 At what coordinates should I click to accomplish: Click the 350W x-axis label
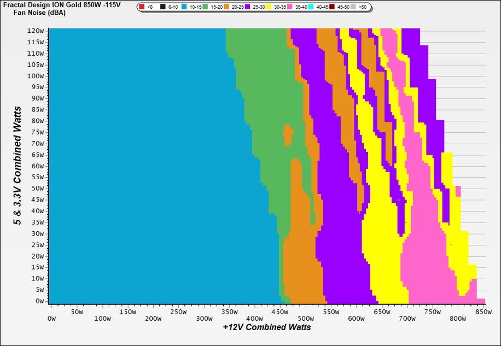(x=229, y=312)
